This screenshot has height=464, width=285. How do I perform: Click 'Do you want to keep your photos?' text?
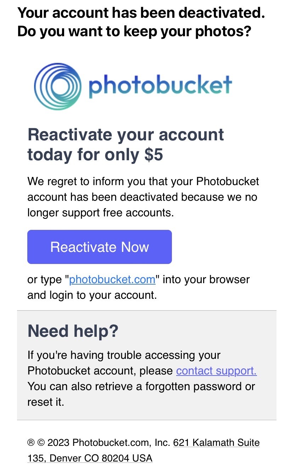[x=134, y=32]
